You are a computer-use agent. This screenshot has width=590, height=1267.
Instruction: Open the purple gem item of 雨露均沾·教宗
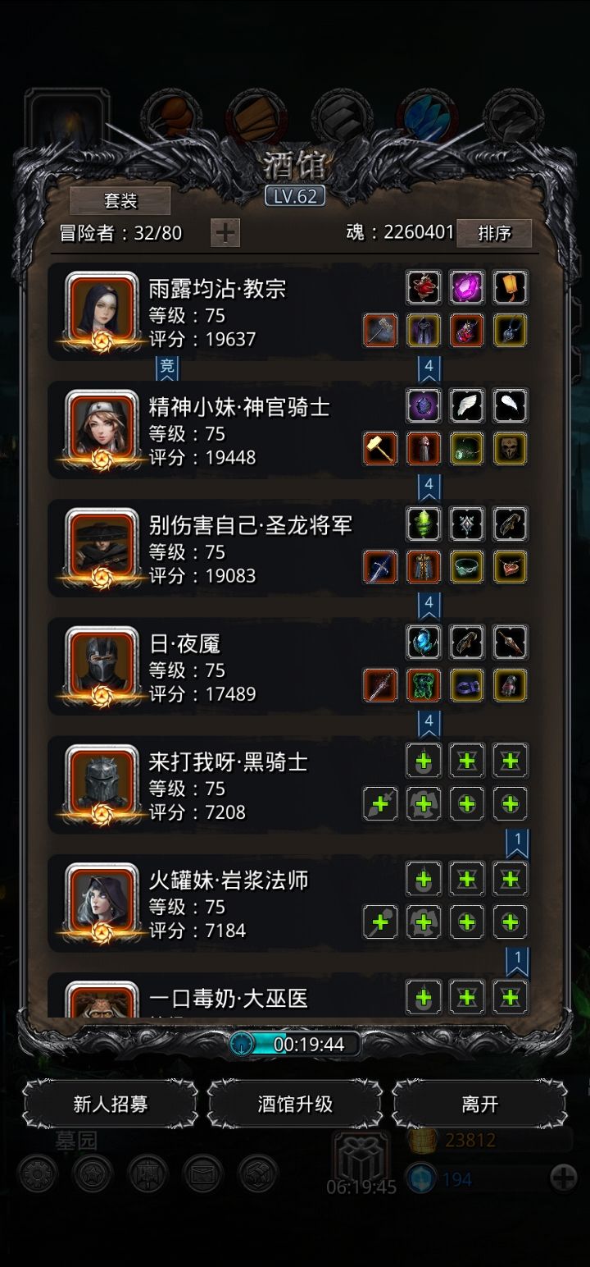(x=467, y=287)
